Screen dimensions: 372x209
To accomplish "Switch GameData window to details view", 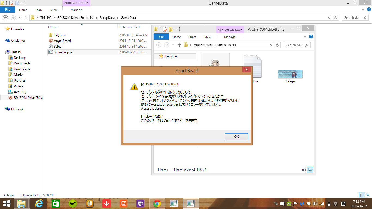I will 362,195.
